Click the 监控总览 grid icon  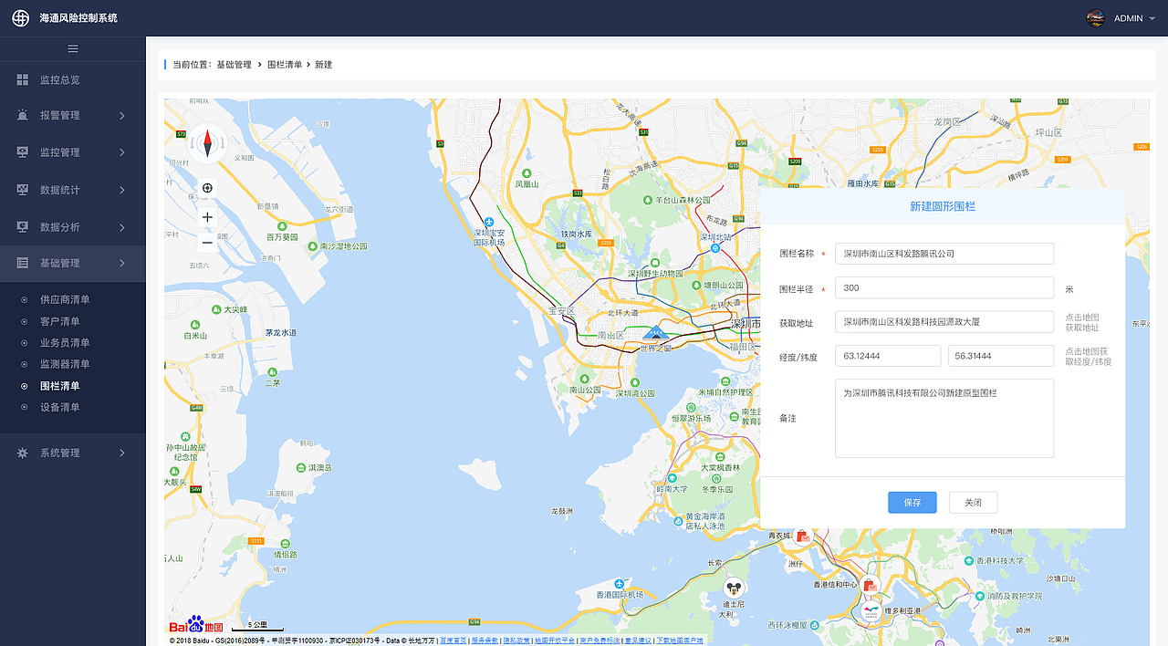22,80
